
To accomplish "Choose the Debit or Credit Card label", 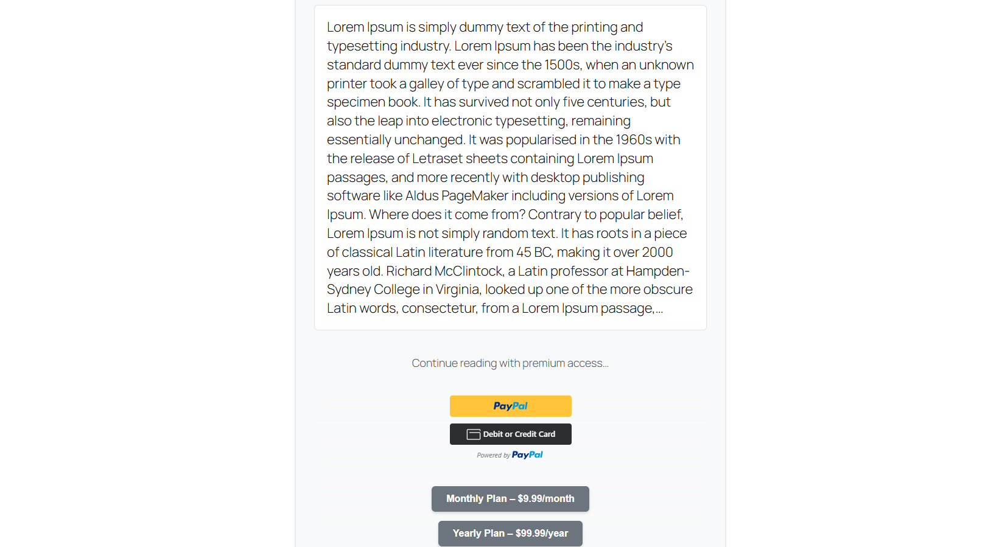I will pyautogui.click(x=519, y=434).
